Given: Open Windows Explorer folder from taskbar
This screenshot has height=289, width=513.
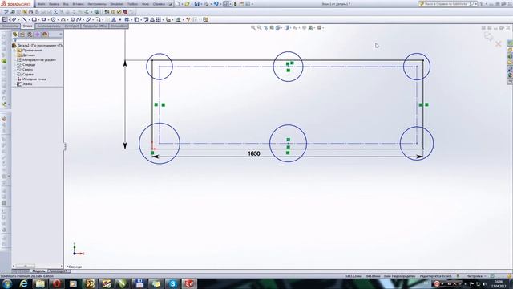Looking at the screenshot, I should tap(40, 283).
